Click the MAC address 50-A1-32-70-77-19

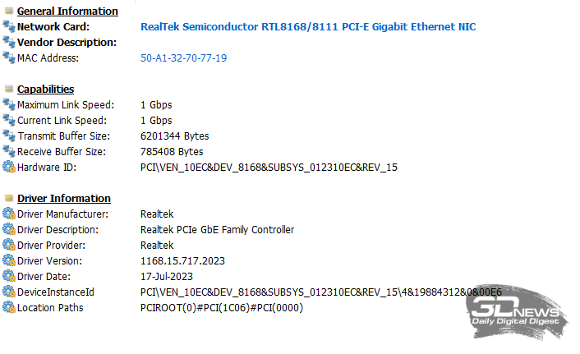184,58
